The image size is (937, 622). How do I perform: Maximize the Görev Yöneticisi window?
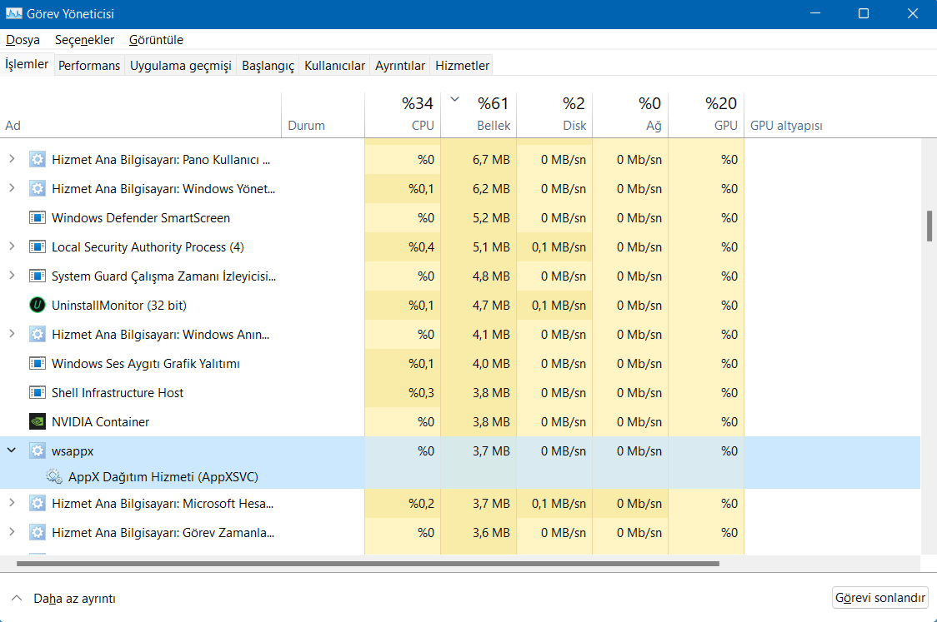[x=864, y=13]
